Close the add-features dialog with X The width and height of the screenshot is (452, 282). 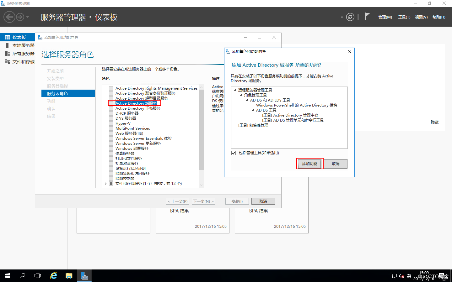[350, 52]
